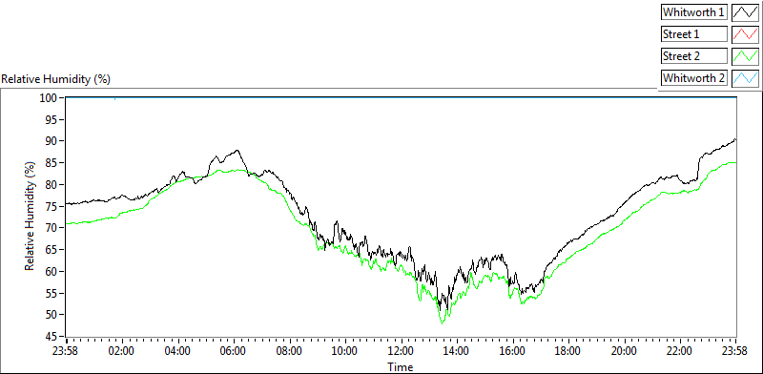Click the 85 Y axis tick label
763x374 pixels.
pyautogui.click(x=52, y=162)
